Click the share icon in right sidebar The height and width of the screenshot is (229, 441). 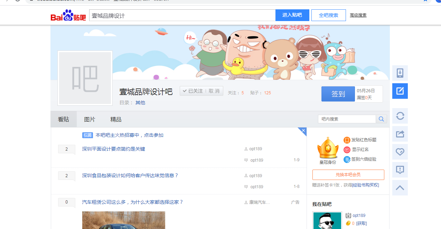click(x=400, y=134)
